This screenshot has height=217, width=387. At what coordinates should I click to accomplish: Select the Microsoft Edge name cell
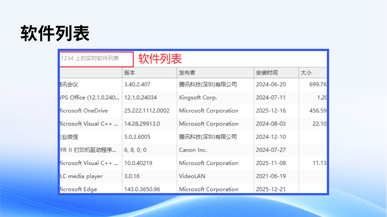point(78,189)
